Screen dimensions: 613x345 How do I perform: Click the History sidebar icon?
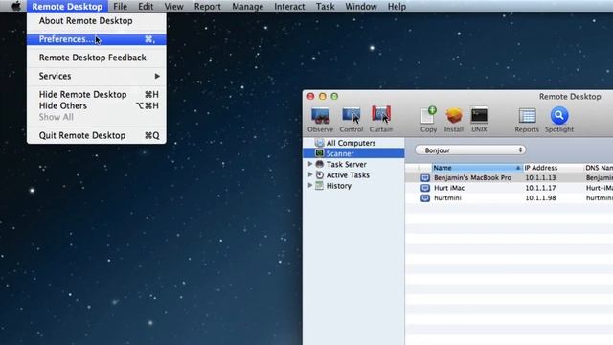click(319, 186)
